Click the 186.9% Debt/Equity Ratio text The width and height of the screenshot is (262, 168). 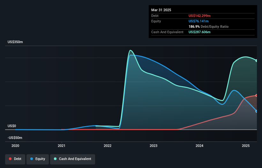click(x=208, y=27)
